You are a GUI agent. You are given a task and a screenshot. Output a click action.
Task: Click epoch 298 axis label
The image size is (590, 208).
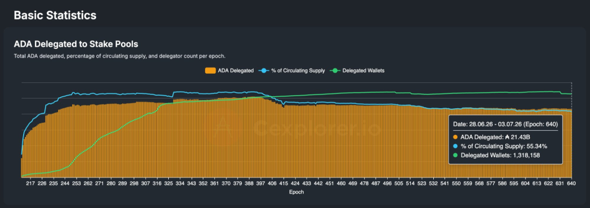tap(134, 184)
